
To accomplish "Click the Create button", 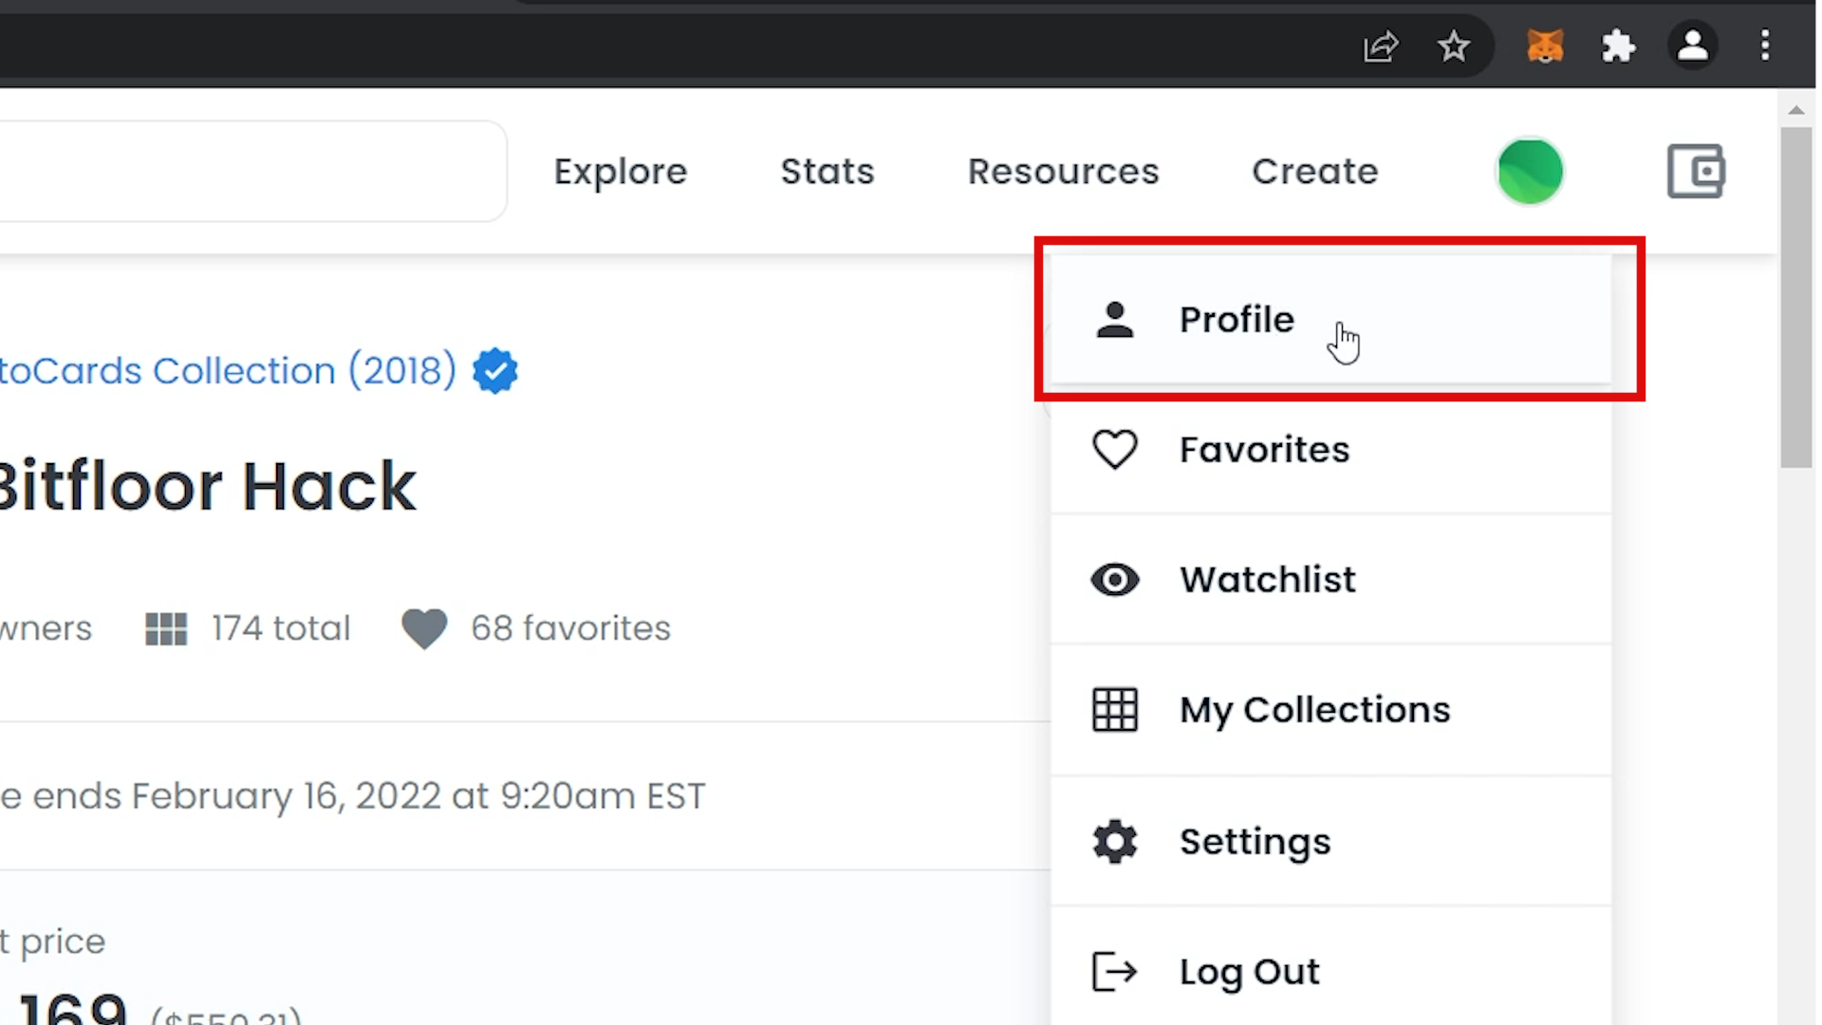I will tap(1314, 171).
